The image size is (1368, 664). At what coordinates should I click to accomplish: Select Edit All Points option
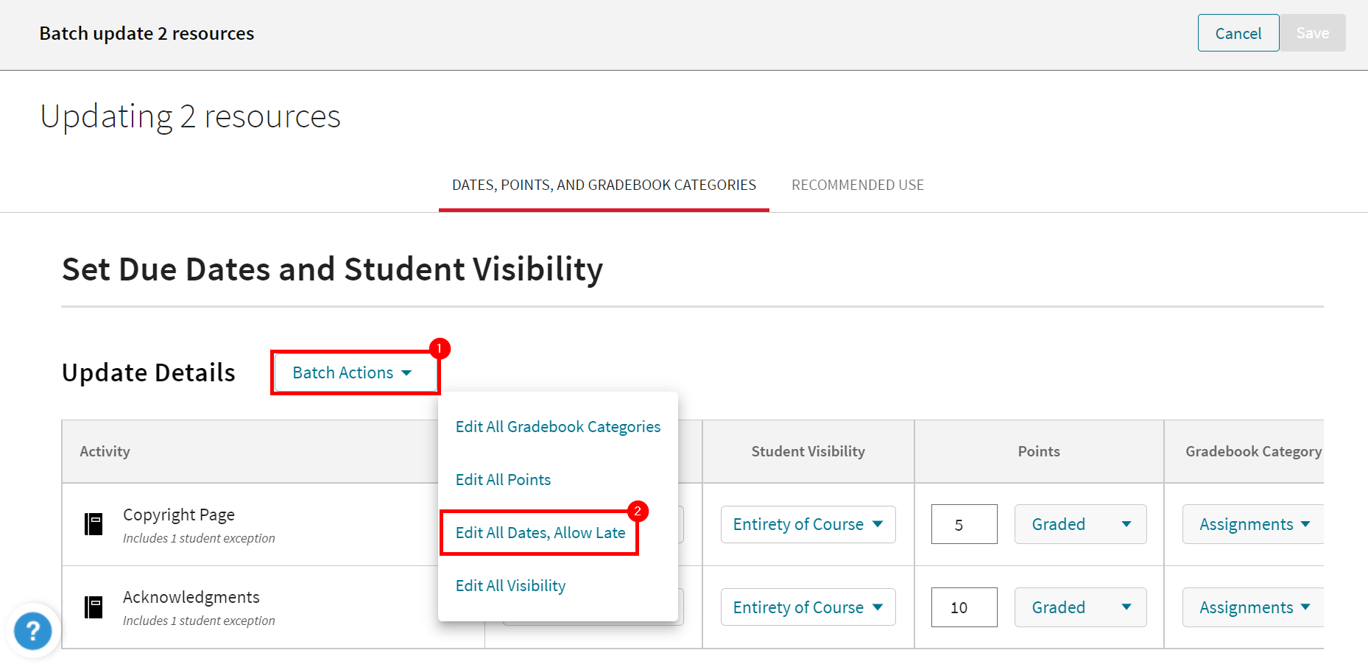click(x=503, y=479)
